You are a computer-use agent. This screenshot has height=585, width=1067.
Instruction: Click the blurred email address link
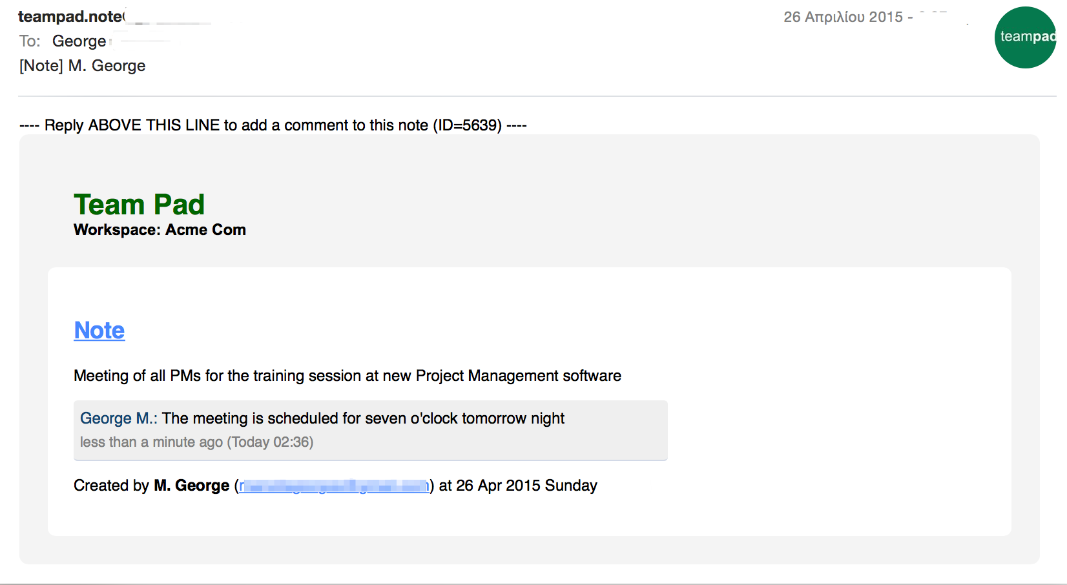click(333, 486)
